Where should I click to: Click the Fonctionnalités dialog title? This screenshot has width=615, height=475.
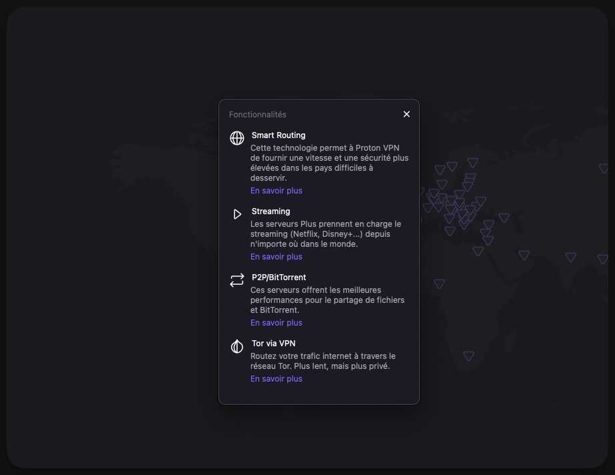[x=258, y=115]
